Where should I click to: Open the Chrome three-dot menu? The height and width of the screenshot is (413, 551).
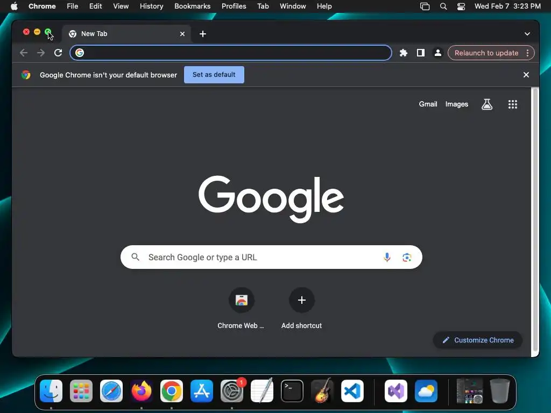coord(527,53)
